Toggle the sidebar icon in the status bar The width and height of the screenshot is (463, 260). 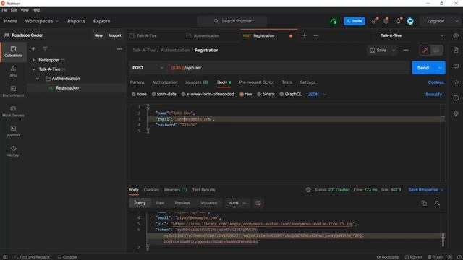point(5,257)
